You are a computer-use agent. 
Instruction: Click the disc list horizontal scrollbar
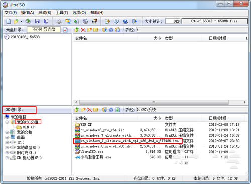point(154,102)
